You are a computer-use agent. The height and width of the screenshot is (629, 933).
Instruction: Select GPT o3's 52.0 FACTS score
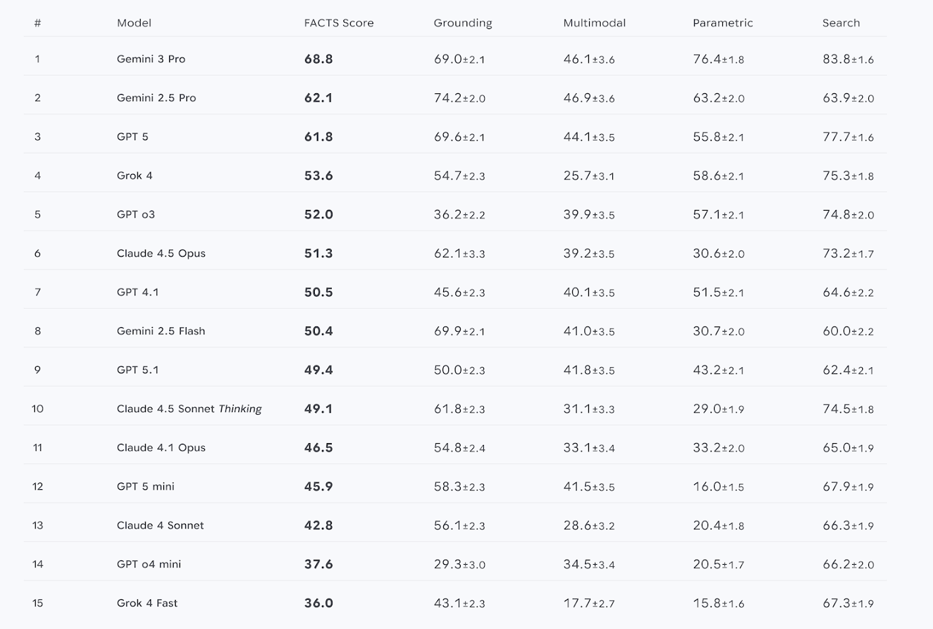(x=319, y=214)
